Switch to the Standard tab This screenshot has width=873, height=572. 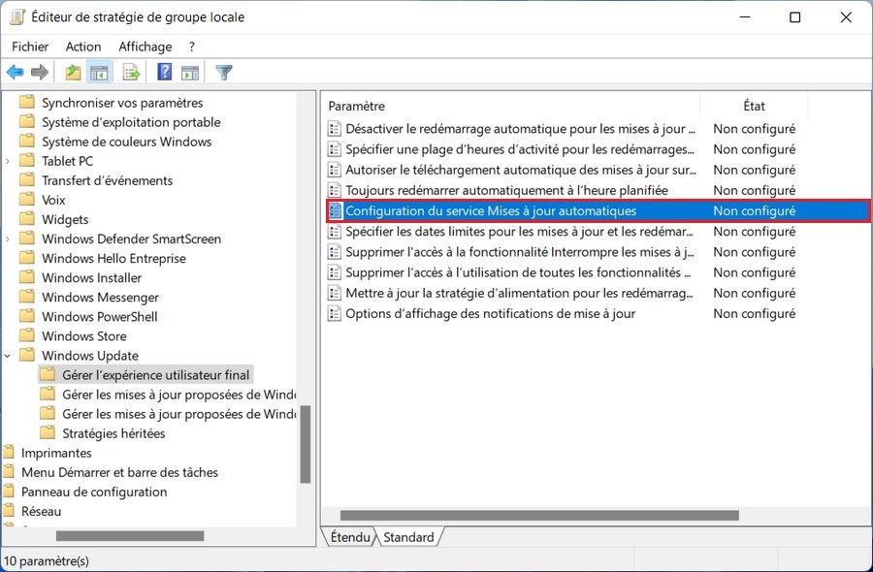pyautogui.click(x=408, y=536)
